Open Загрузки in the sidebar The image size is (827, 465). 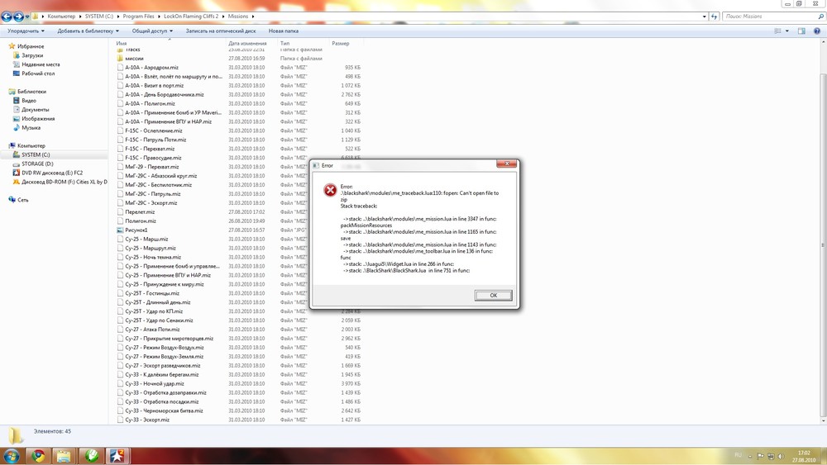click(x=32, y=55)
